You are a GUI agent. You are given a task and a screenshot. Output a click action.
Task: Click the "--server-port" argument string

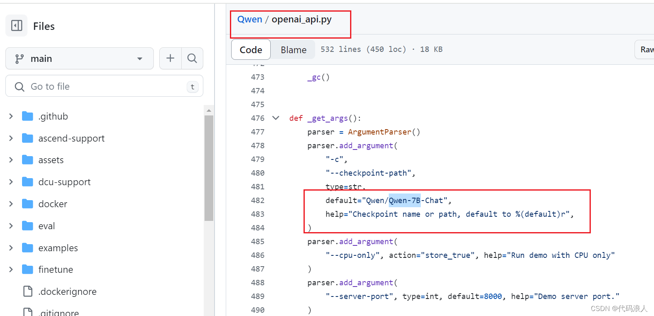359,296
